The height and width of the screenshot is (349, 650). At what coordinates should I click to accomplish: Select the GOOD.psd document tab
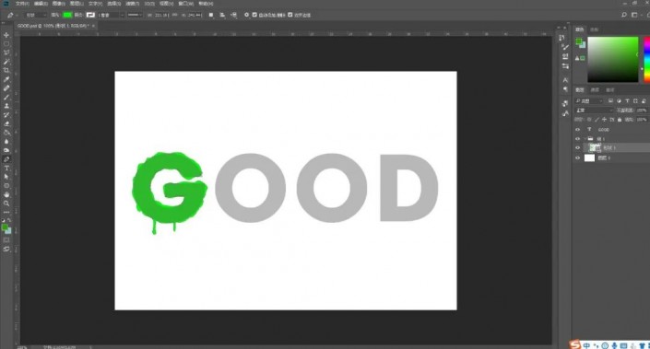coord(53,26)
